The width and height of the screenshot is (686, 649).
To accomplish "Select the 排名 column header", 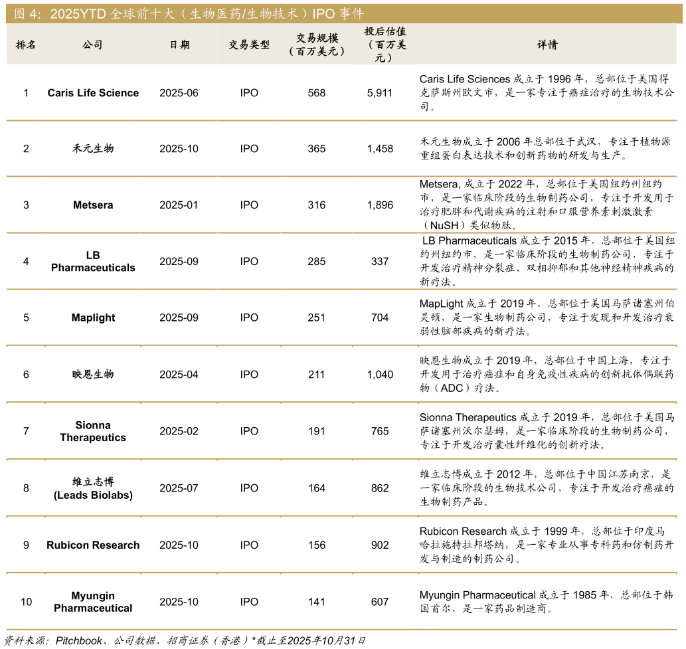I will [x=26, y=45].
